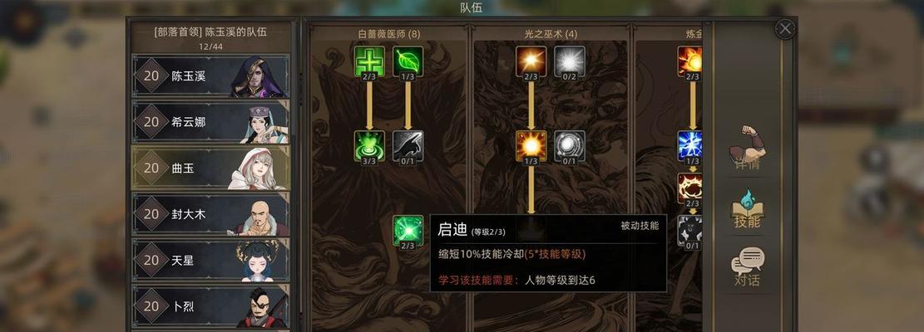Open the 详情 details tab

coord(747,149)
